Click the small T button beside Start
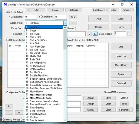 26,10
